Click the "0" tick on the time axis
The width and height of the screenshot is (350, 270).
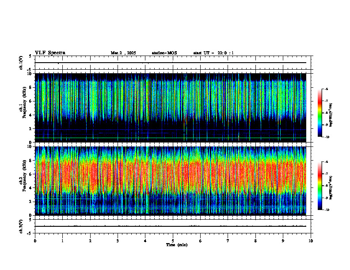click(35, 241)
